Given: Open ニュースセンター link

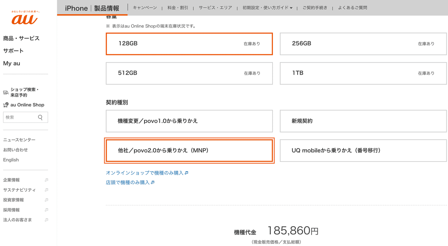Looking at the screenshot, I should click(x=19, y=140).
